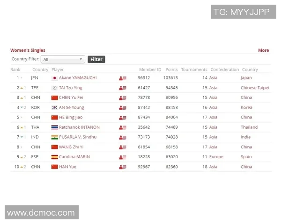Click profile icon beside CHEN Yu Fei

click(x=123, y=98)
